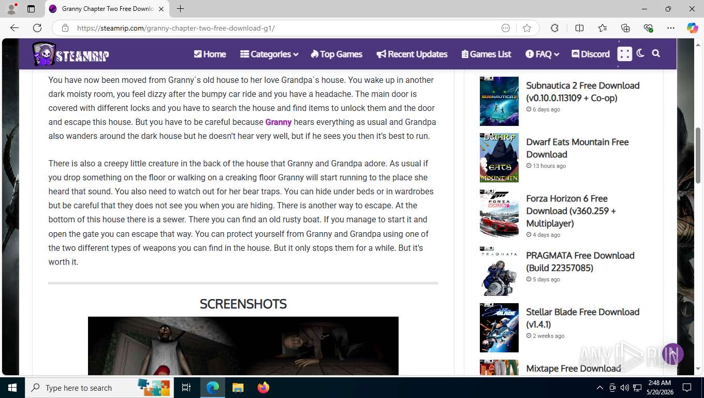The height and width of the screenshot is (398, 704).
Task: Go to Recent Updates
Action: [x=412, y=54]
